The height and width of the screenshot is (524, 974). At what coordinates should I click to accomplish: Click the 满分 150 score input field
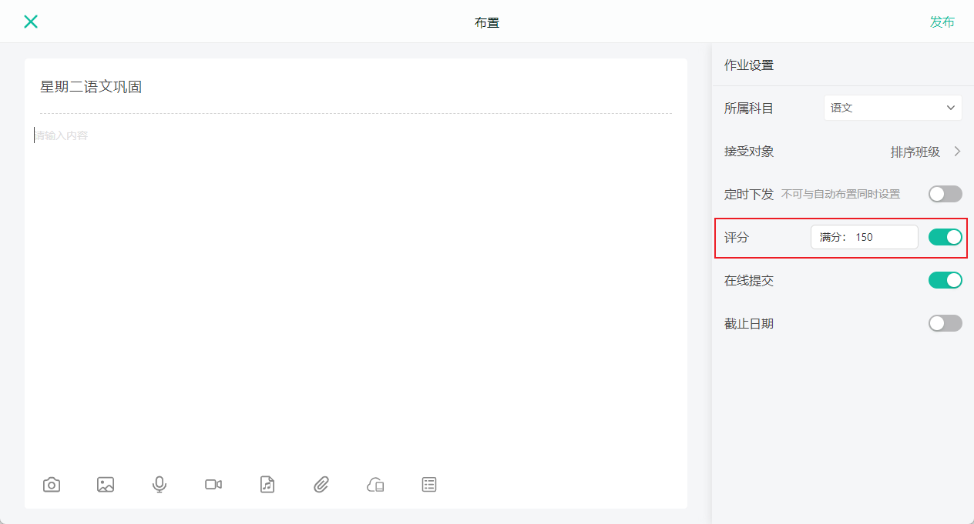coord(865,237)
